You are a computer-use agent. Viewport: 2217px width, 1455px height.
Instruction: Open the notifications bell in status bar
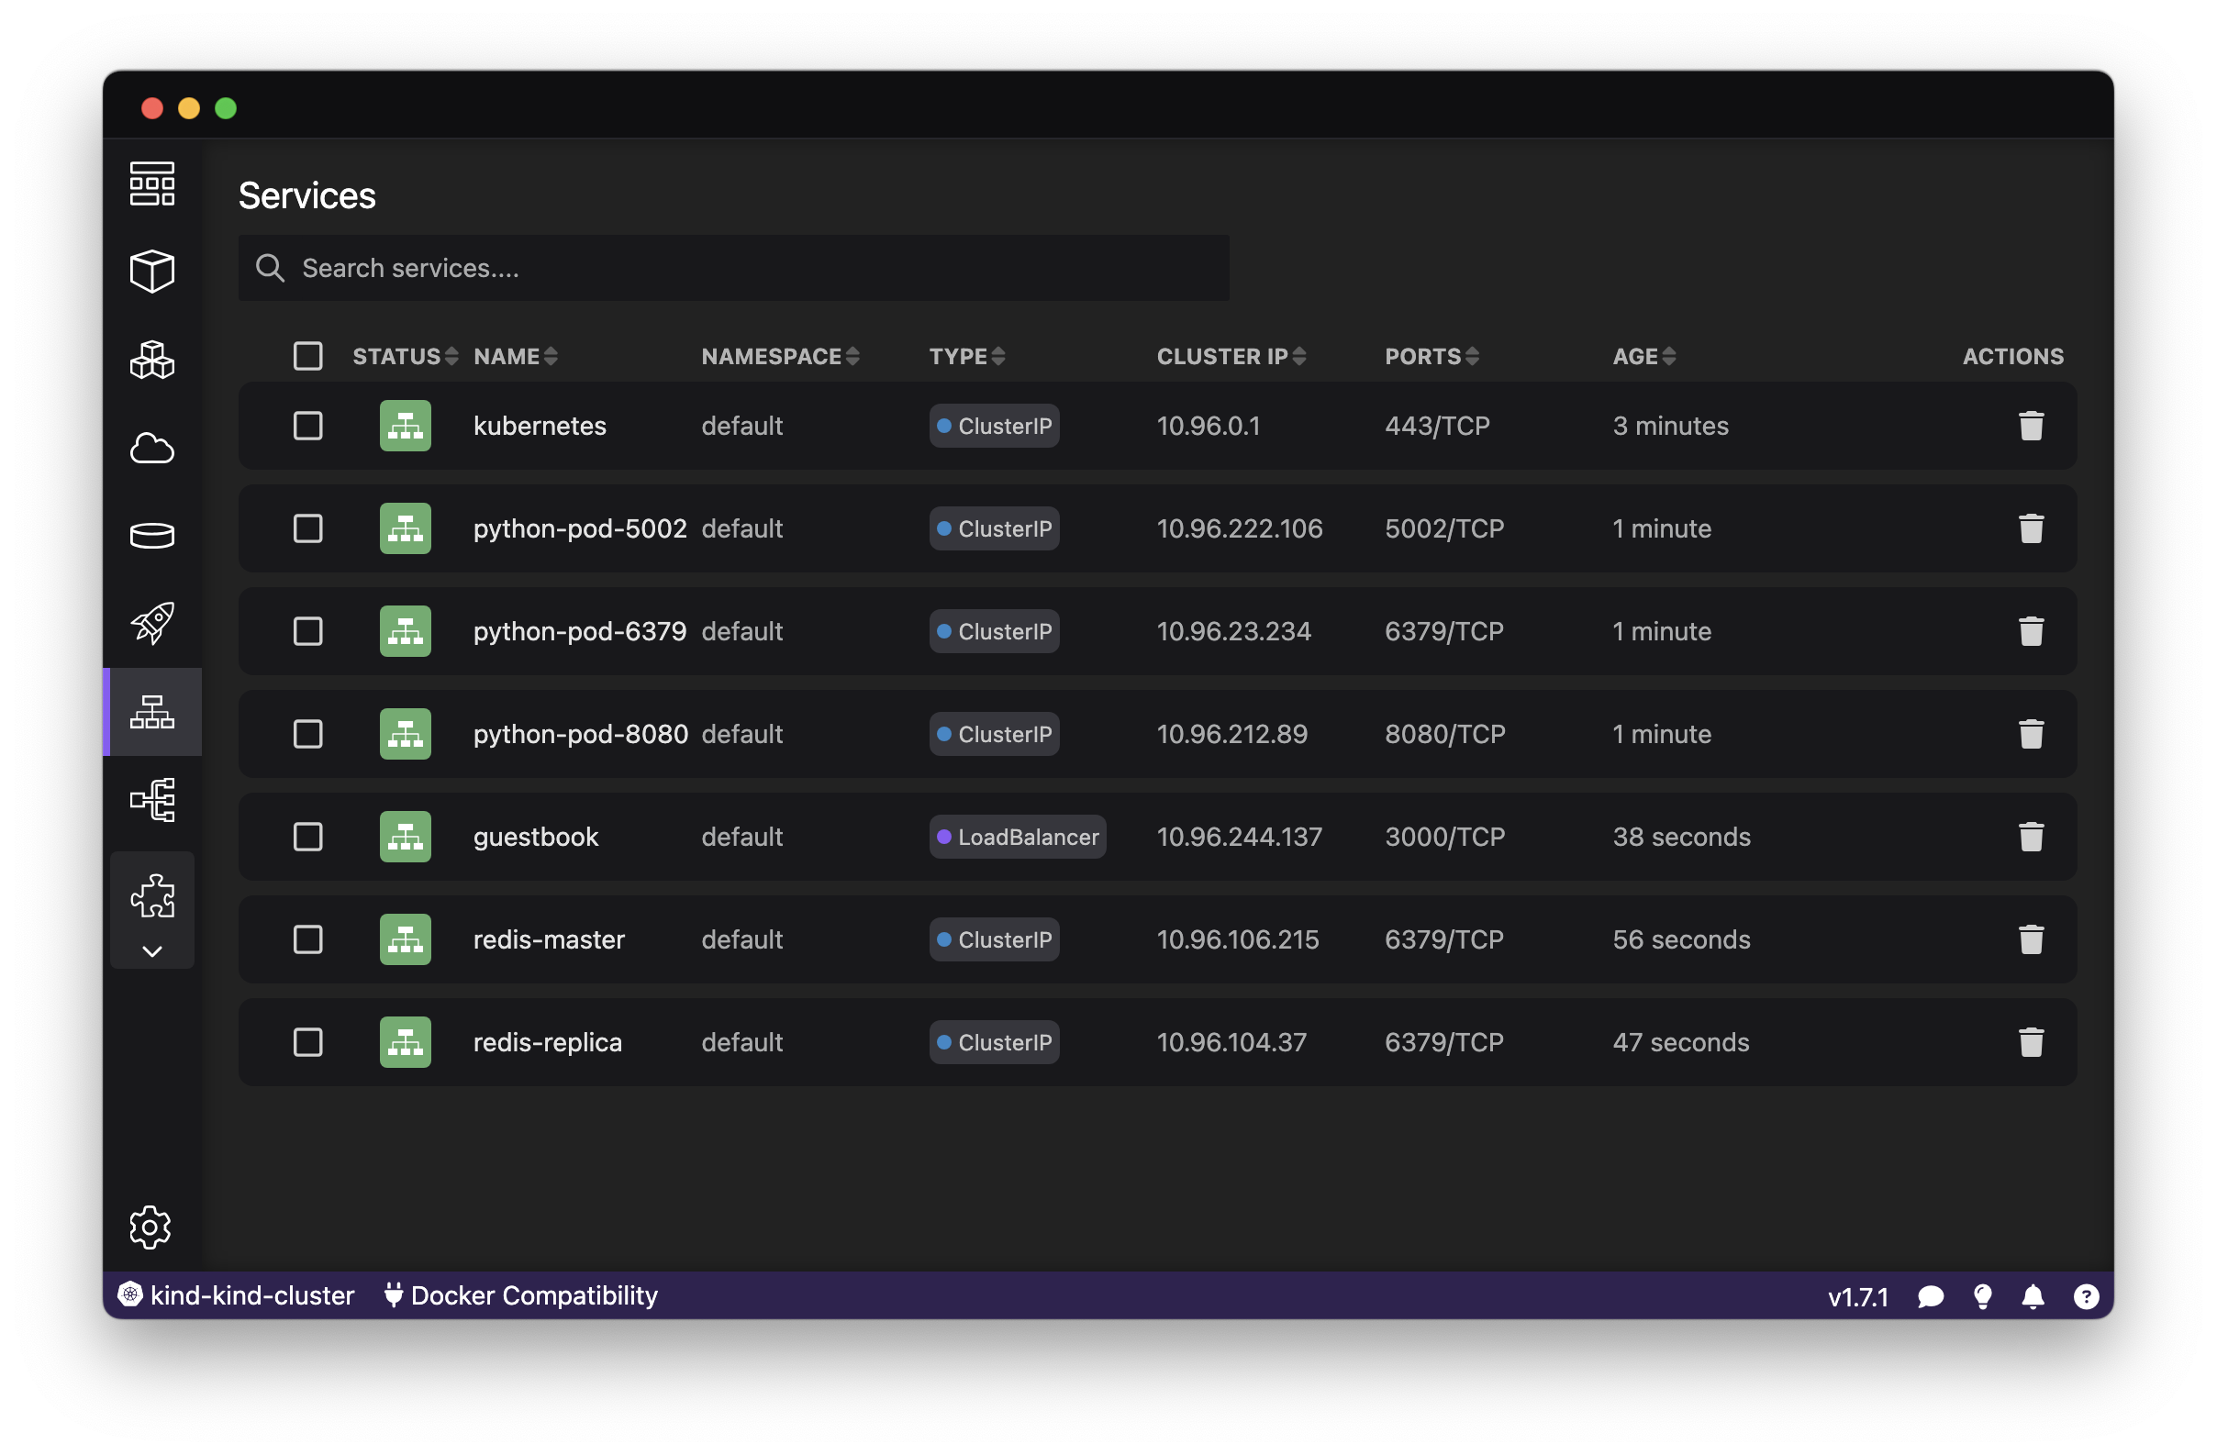[2033, 1295]
